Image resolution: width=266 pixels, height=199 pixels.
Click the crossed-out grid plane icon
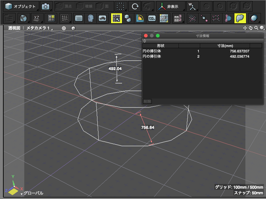coord(193,18)
